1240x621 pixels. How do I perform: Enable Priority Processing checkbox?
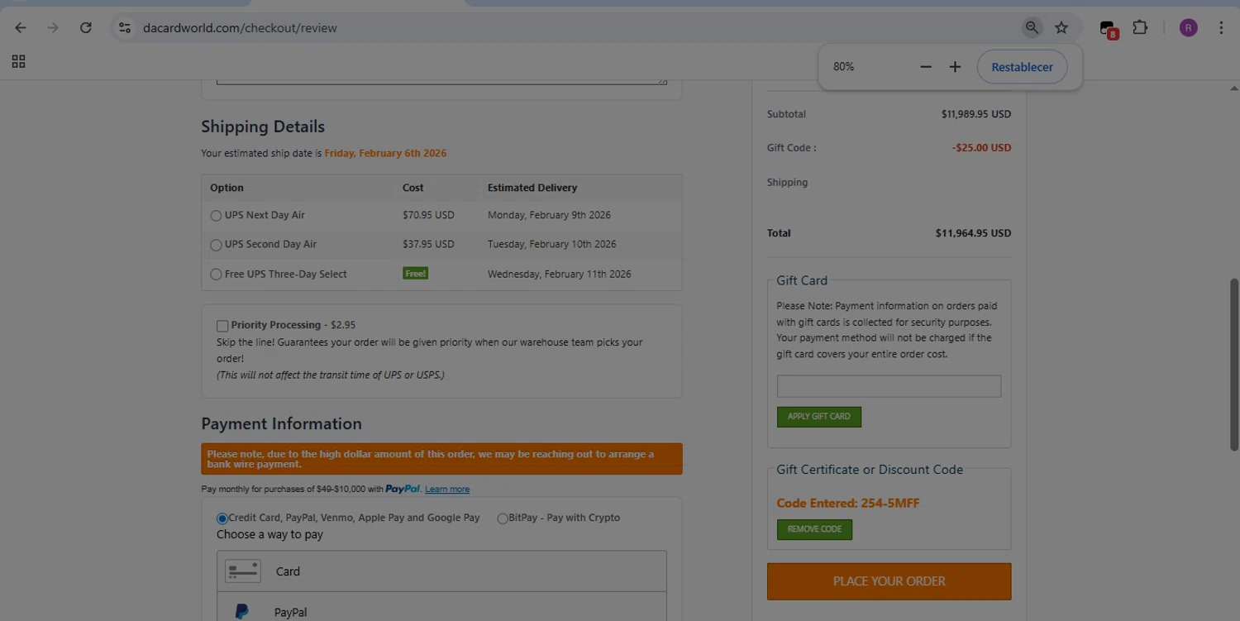222,326
